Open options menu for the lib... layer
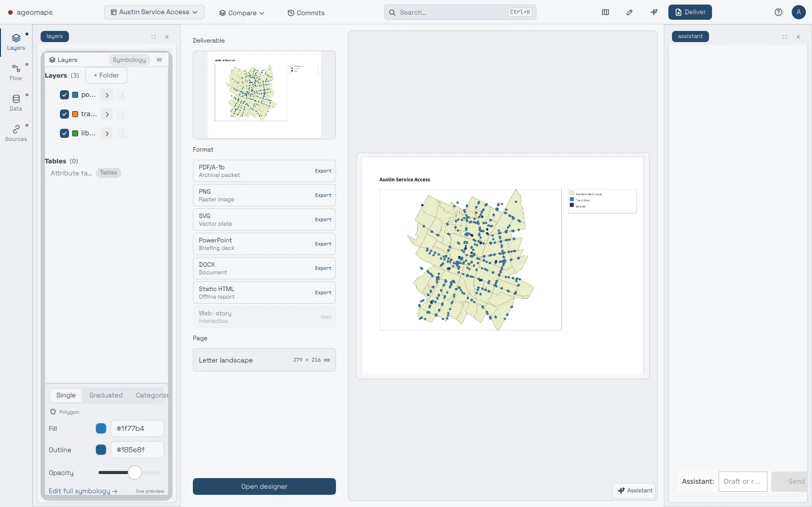This screenshot has height=507, width=812. pos(122,134)
